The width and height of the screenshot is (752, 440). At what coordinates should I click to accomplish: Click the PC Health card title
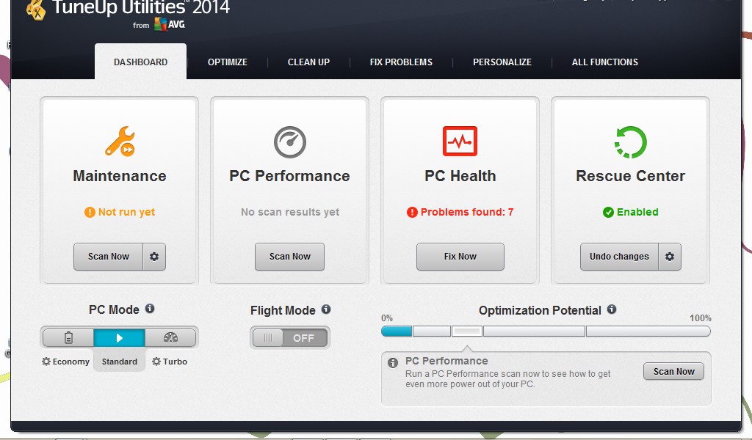460,176
